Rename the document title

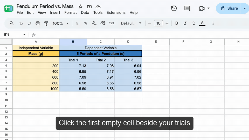point(45,6)
